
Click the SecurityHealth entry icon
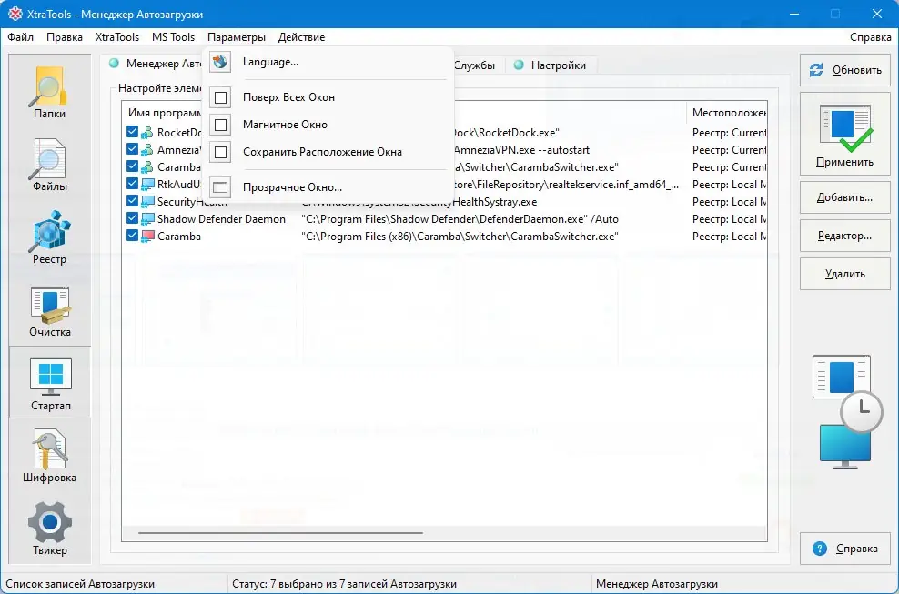(147, 202)
